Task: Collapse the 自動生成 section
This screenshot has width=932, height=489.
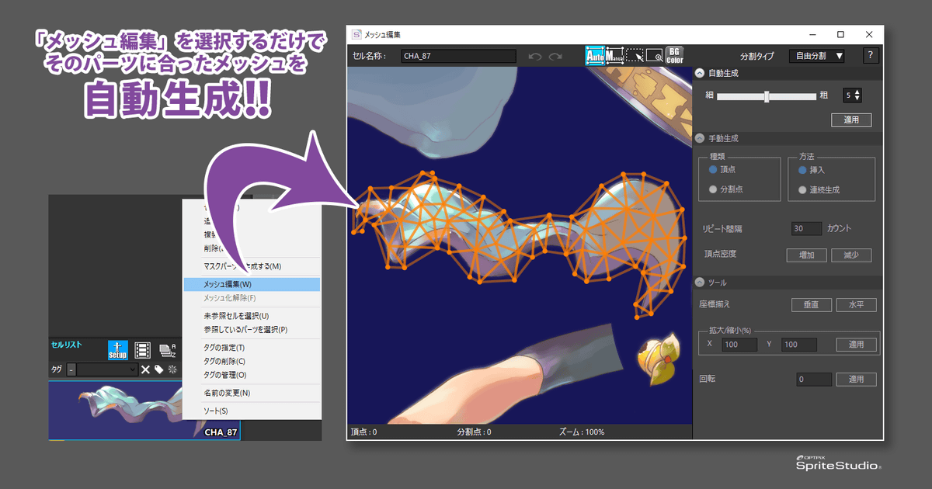Action: coord(700,73)
